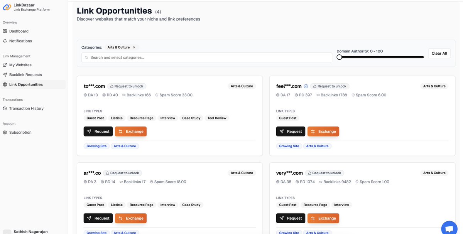
Task: Click the Exchange button on feel***.com card
Action: (x=323, y=131)
